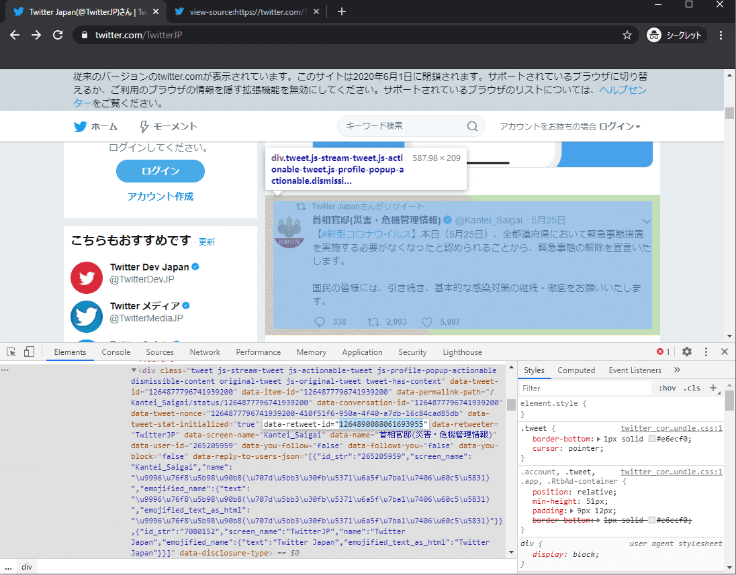Click the Styles Filter input field
736x575 pixels.
coord(586,388)
